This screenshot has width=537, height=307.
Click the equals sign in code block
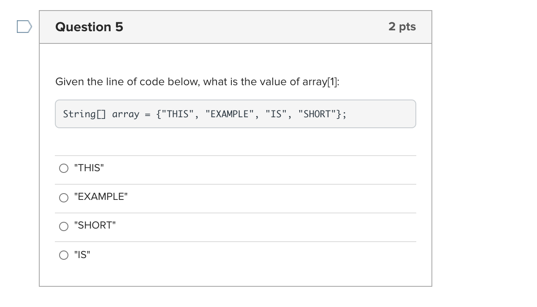click(147, 114)
